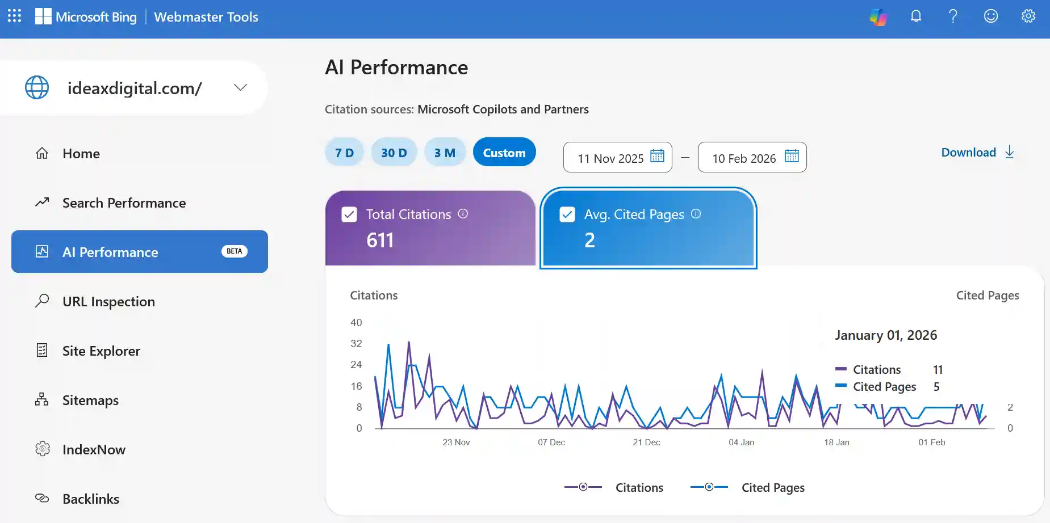This screenshot has width=1050, height=523.
Task: Select the Custom date range
Action: 504,152
